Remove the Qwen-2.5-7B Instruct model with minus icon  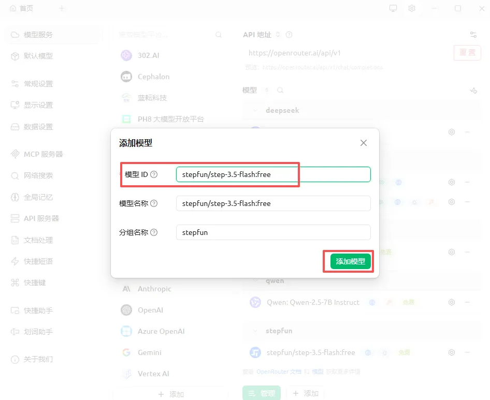pyautogui.click(x=467, y=302)
